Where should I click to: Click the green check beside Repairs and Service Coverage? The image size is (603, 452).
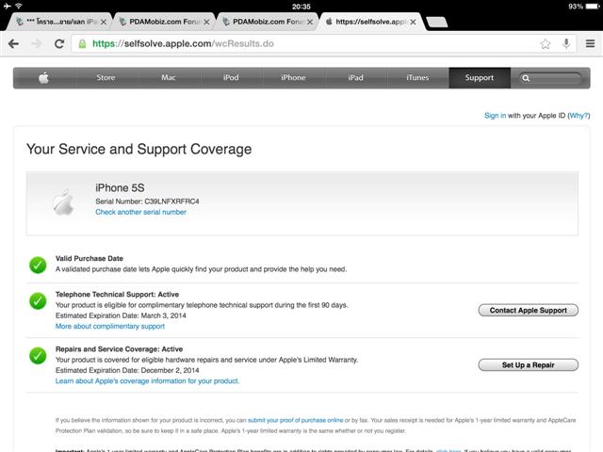click(38, 356)
